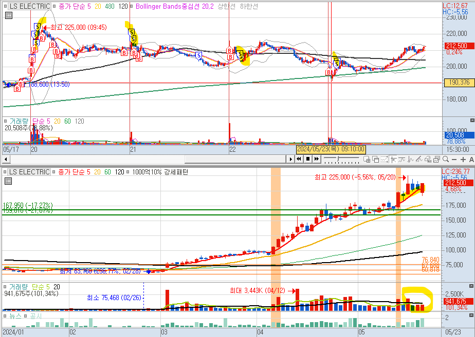Viewport: 475px width, 337px height.
Task: Click the LC:236,77 readout in lower chart
Action: pyautogui.click(x=456, y=171)
